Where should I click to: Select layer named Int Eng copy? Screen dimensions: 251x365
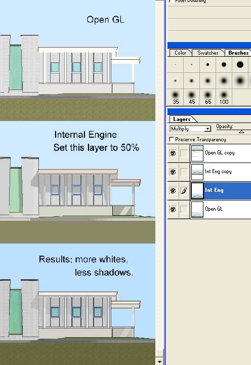(x=218, y=172)
